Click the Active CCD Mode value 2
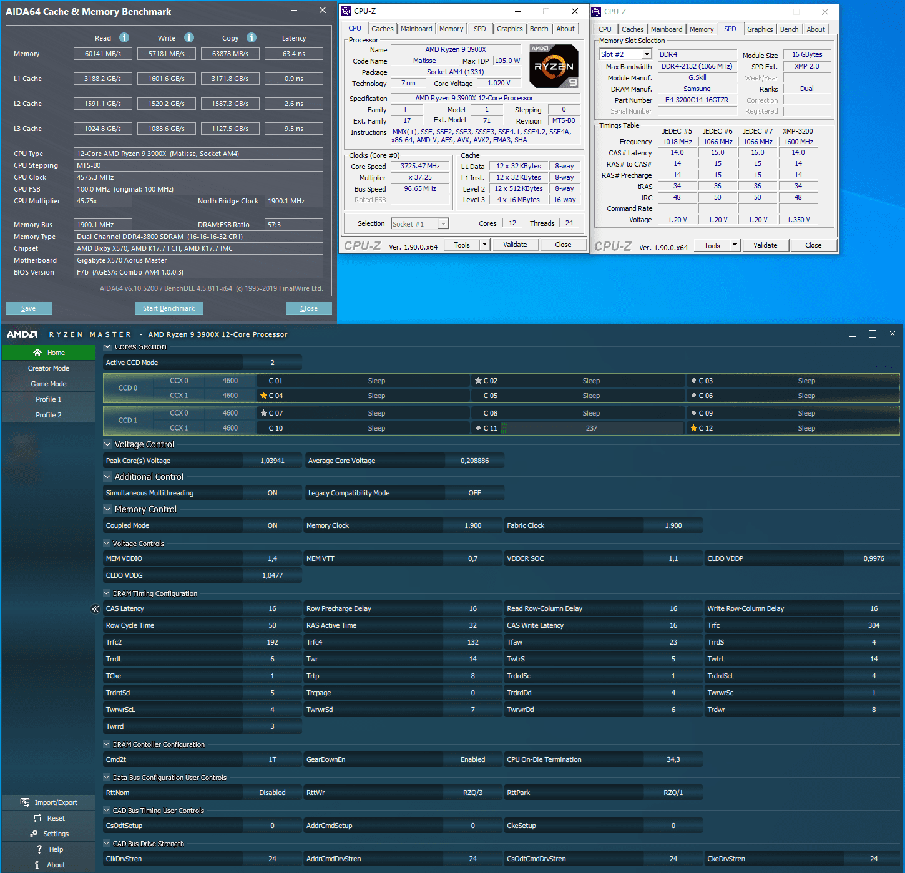The image size is (905, 873). point(273,363)
